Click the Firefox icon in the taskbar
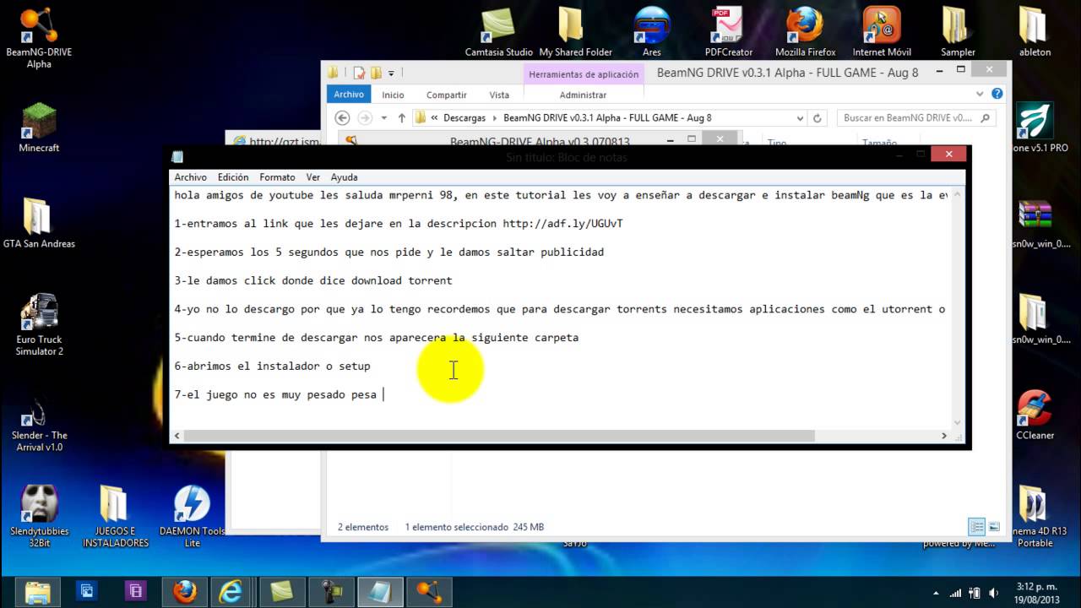The image size is (1081, 608). [186, 590]
